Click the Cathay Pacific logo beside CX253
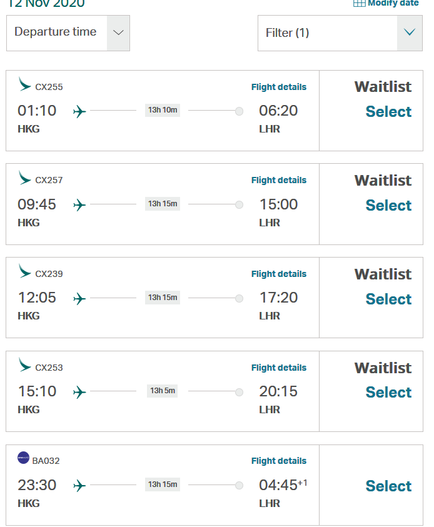Screen dimensions: 434x527 (x=25, y=365)
